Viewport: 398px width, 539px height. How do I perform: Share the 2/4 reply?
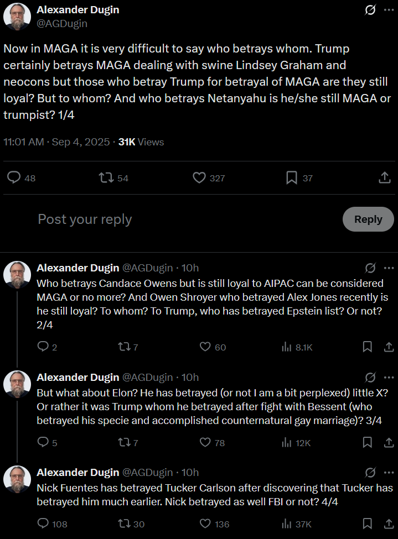[x=389, y=347]
